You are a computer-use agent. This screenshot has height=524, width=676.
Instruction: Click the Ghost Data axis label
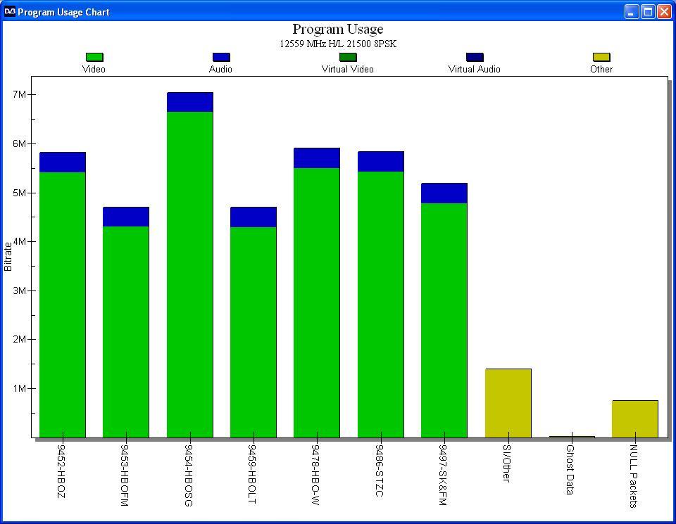(570, 470)
